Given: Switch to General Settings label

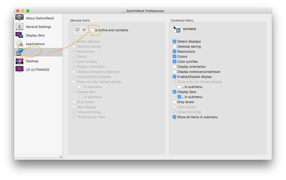Looking at the screenshot, I should (x=38, y=27).
